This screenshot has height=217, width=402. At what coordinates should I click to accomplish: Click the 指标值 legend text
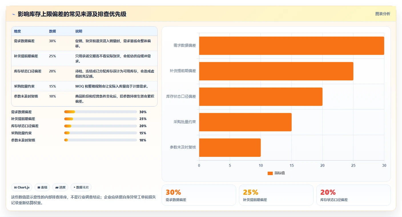[x=280, y=173]
